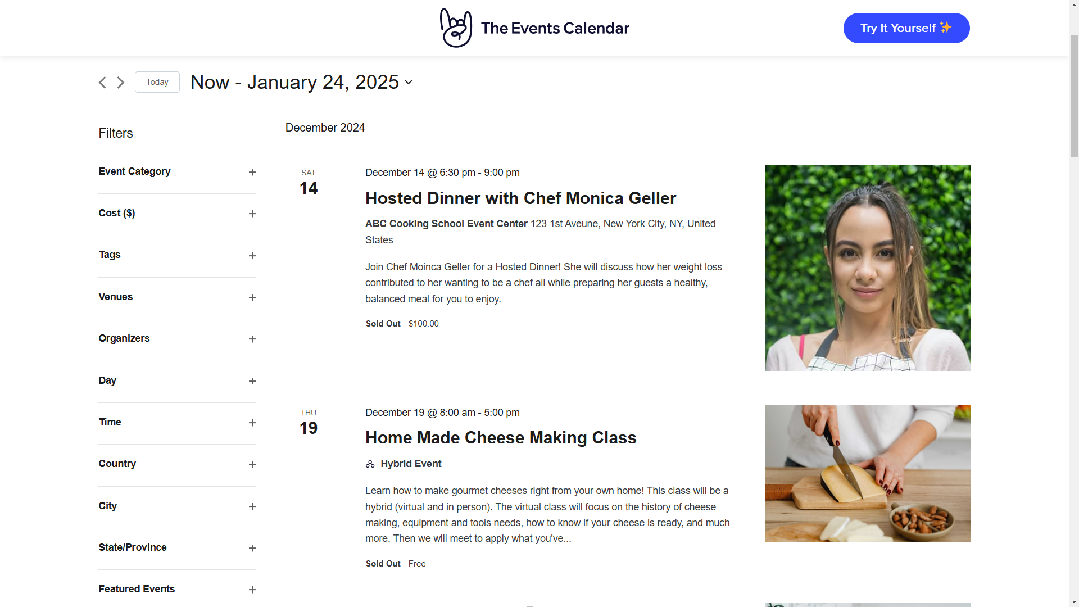
Task: Click the plus icon next to Venues
Action: (252, 298)
